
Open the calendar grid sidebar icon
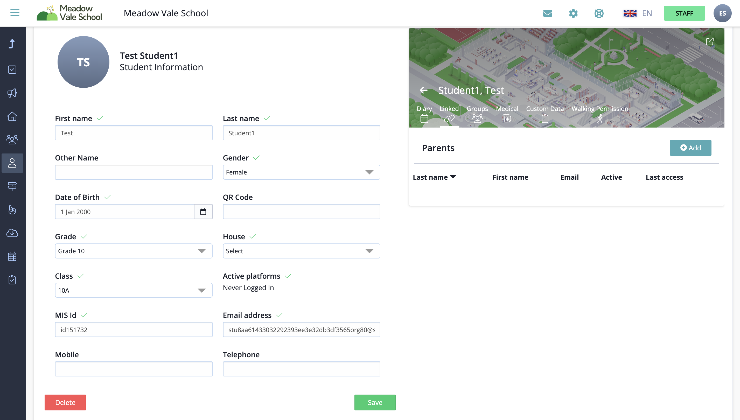pos(12,256)
